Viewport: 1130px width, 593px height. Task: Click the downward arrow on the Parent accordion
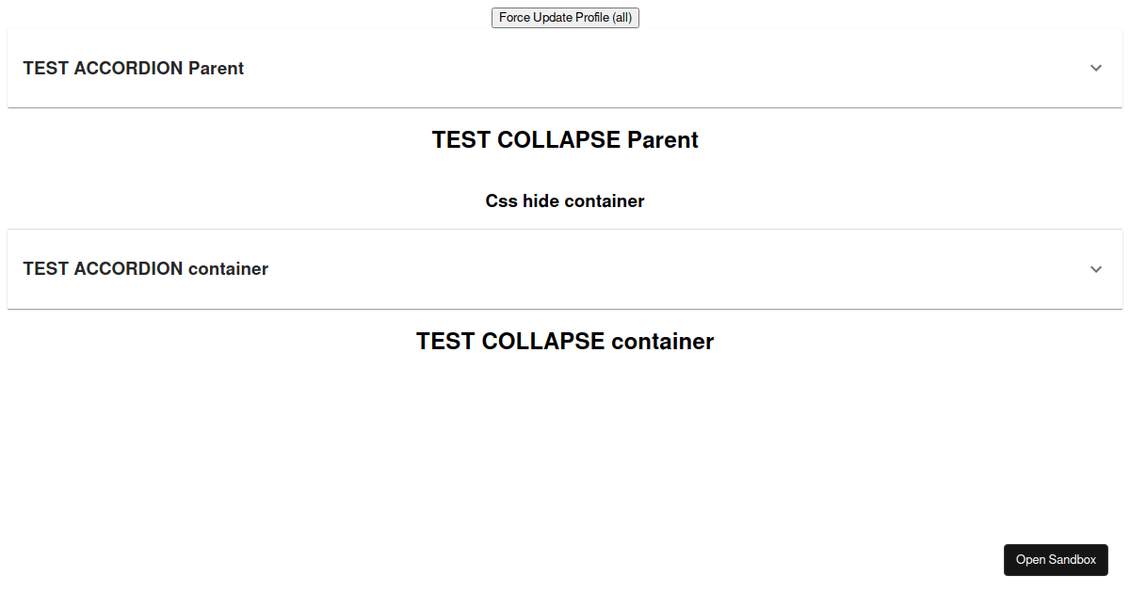tap(1095, 68)
